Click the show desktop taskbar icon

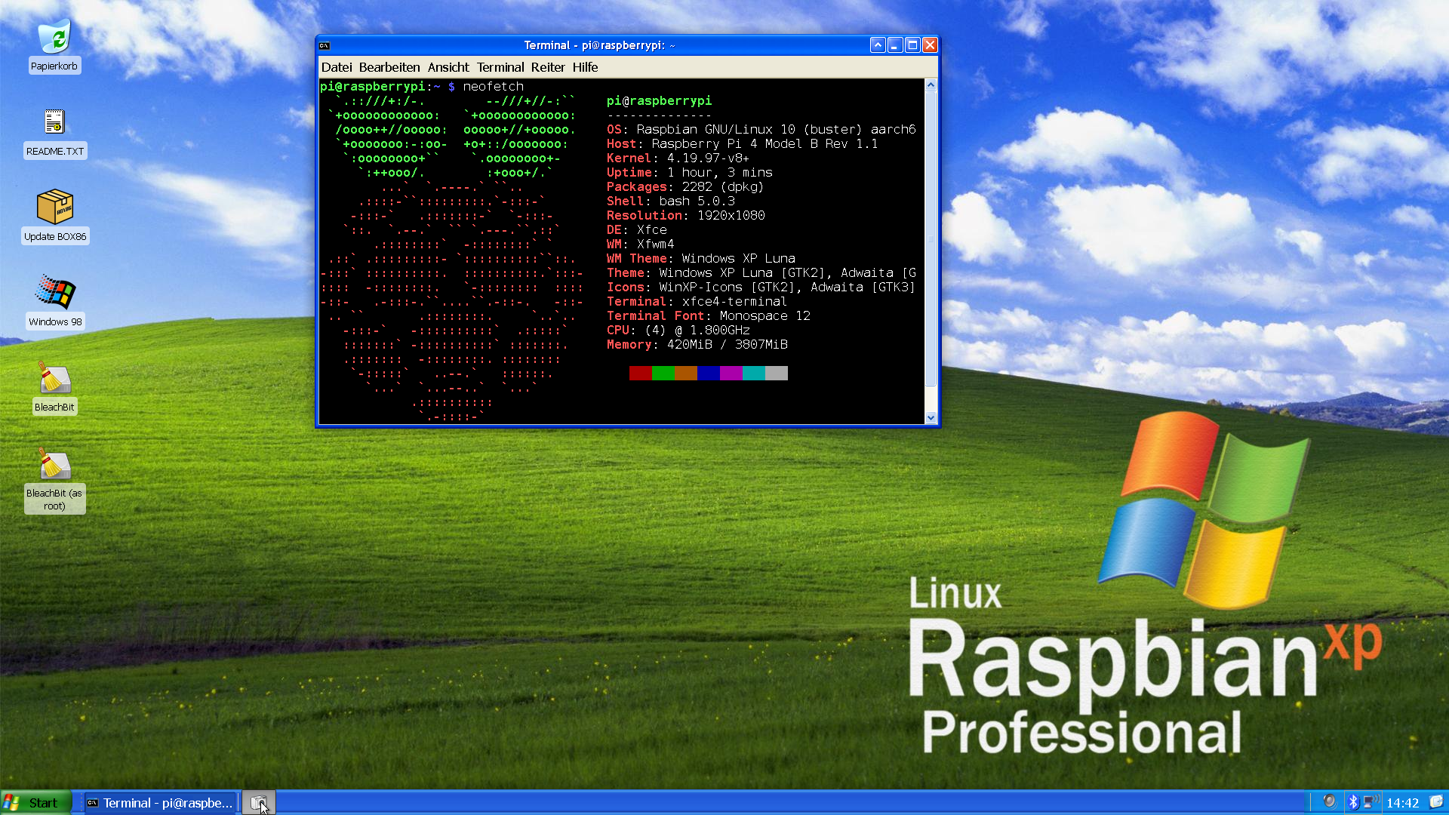tap(258, 803)
